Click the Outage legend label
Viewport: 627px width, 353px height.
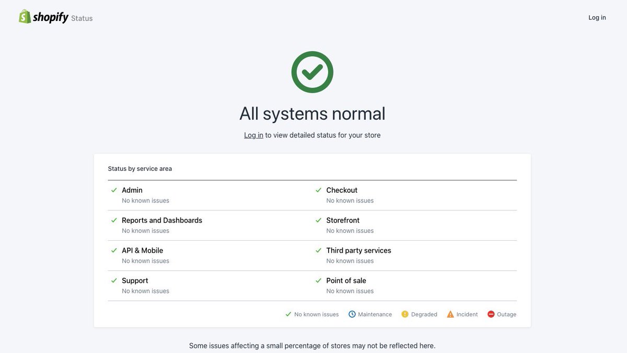506,314
